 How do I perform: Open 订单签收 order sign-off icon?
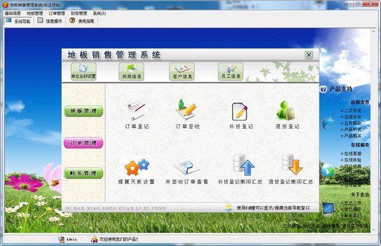(186, 110)
